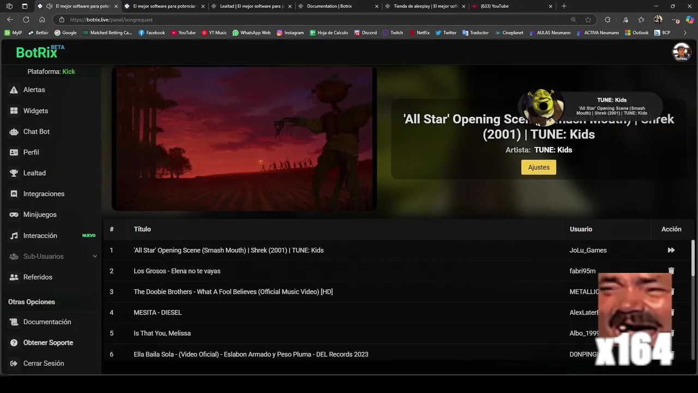Add page to favorites with star icon
Screen dimensions: 698x393
coord(588,20)
